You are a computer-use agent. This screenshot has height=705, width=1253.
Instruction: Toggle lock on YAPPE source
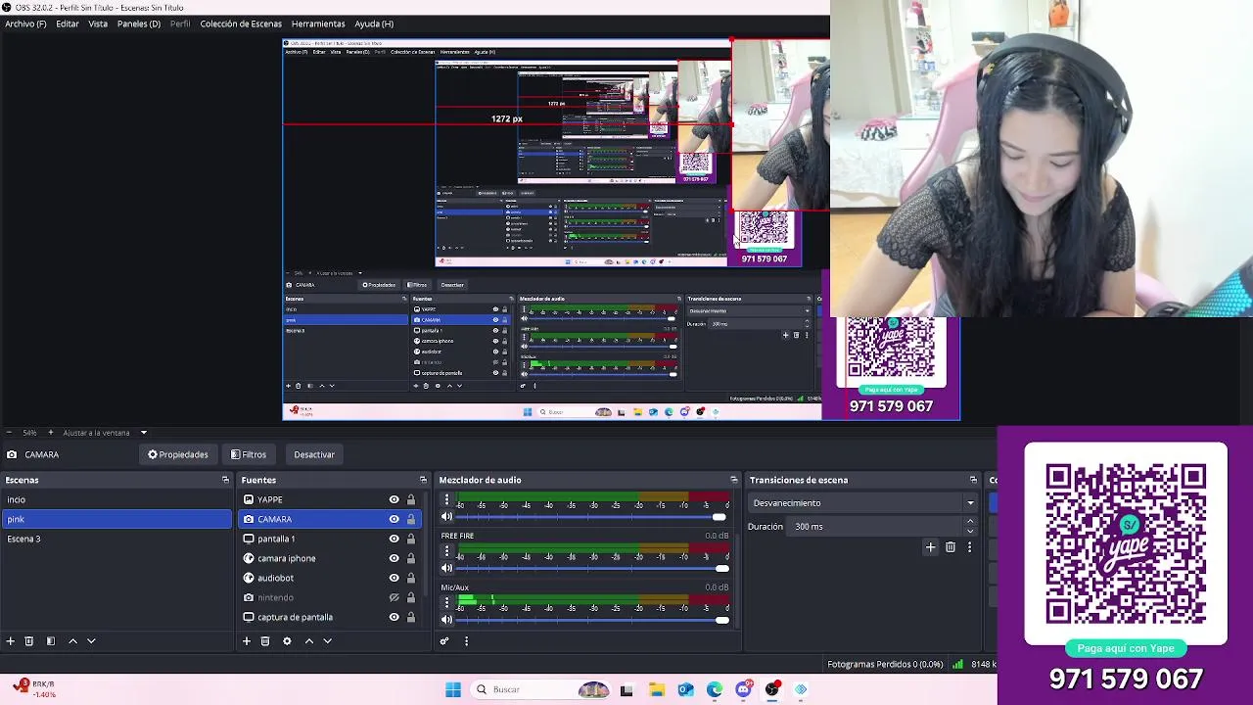(x=411, y=499)
